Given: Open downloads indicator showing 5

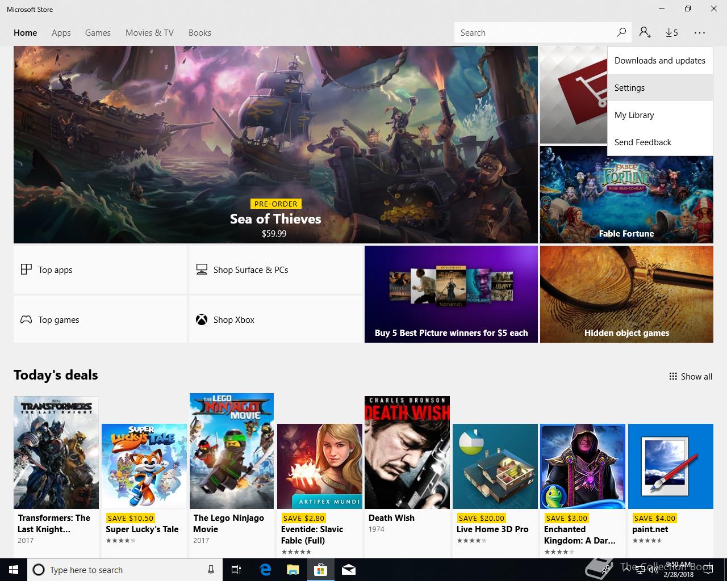Looking at the screenshot, I should tap(672, 32).
